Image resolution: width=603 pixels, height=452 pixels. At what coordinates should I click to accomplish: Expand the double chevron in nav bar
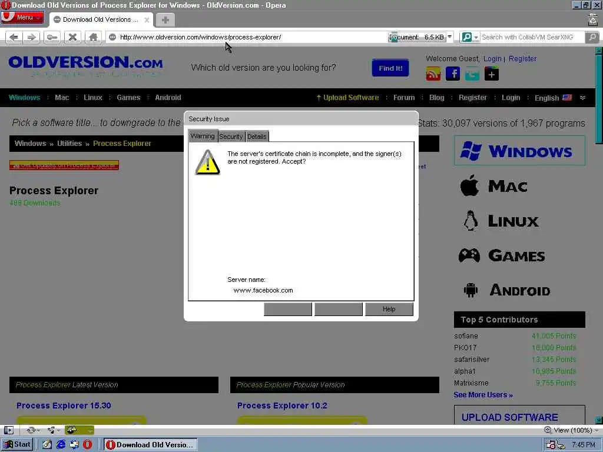(x=582, y=98)
